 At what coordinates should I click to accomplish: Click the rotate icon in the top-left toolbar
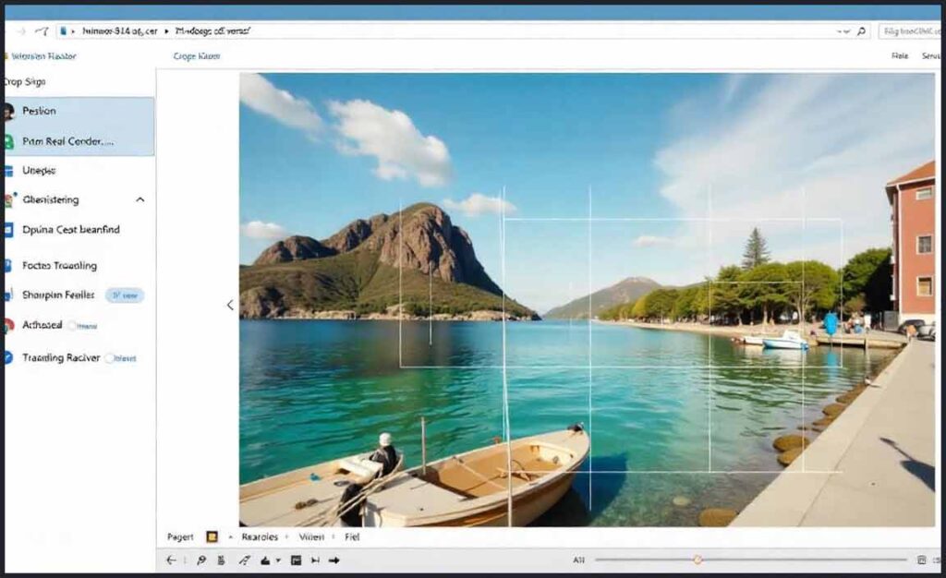point(42,31)
